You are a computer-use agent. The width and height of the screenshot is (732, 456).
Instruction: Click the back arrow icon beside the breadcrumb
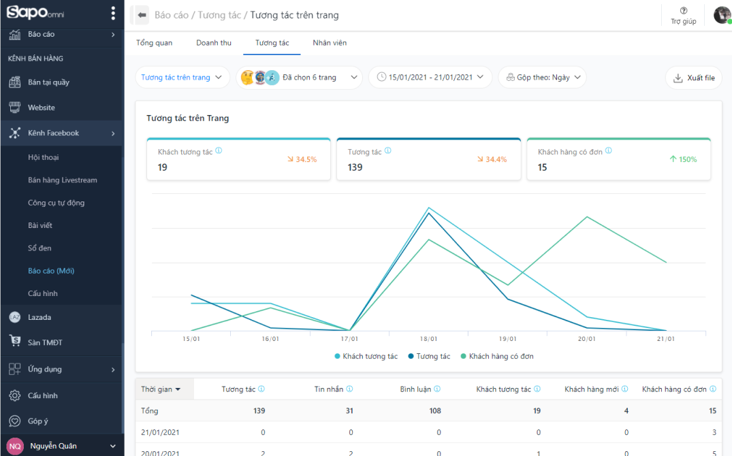coord(142,14)
